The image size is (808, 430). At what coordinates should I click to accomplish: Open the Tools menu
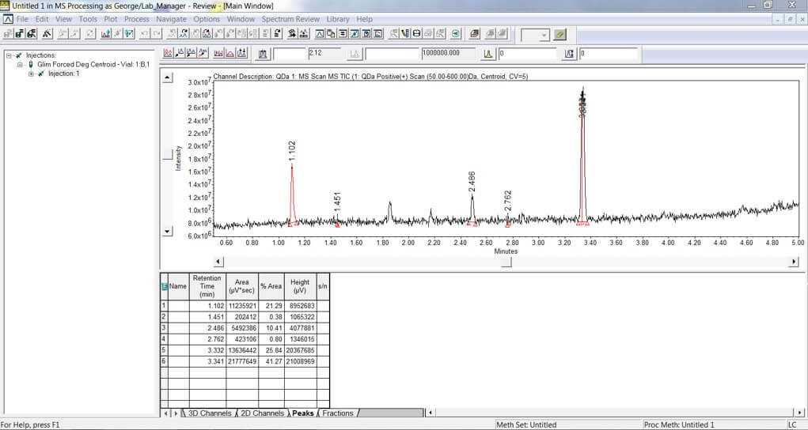[x=88, y=19]
